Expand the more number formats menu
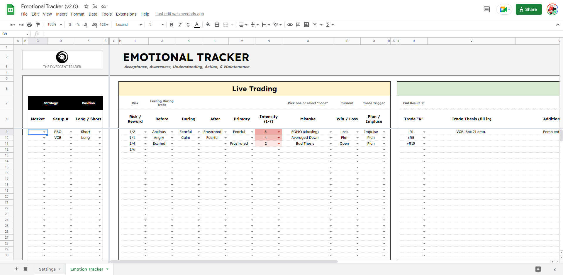The height and width of the screenshot is (275, 563). [x=104, y=25]
